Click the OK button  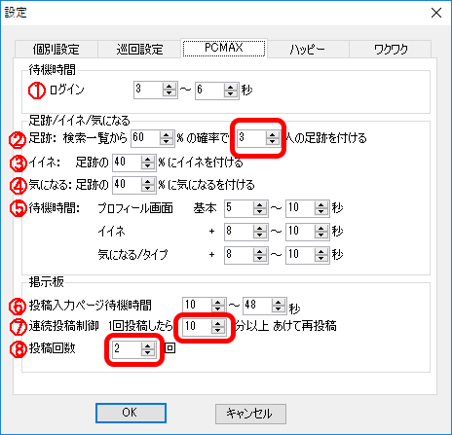131,413
